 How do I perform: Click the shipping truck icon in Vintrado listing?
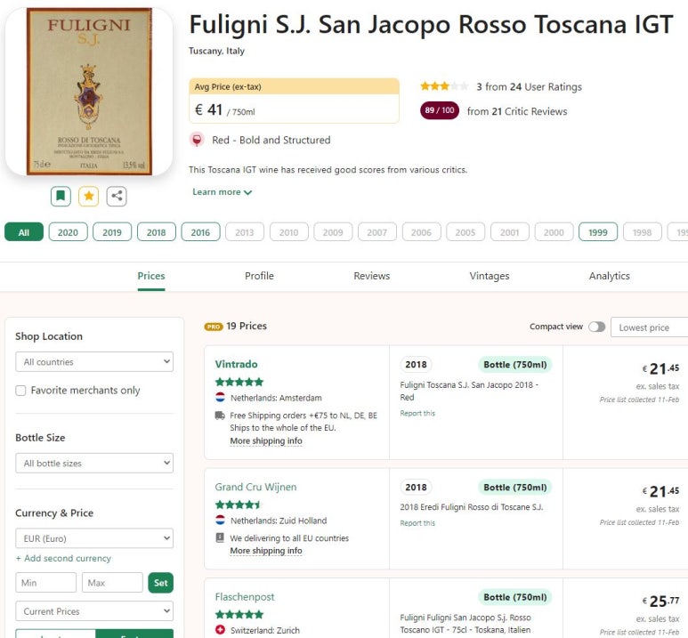coord(220,415)
